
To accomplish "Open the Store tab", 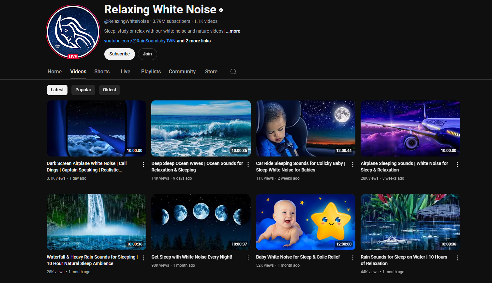I will click(211, 72).
